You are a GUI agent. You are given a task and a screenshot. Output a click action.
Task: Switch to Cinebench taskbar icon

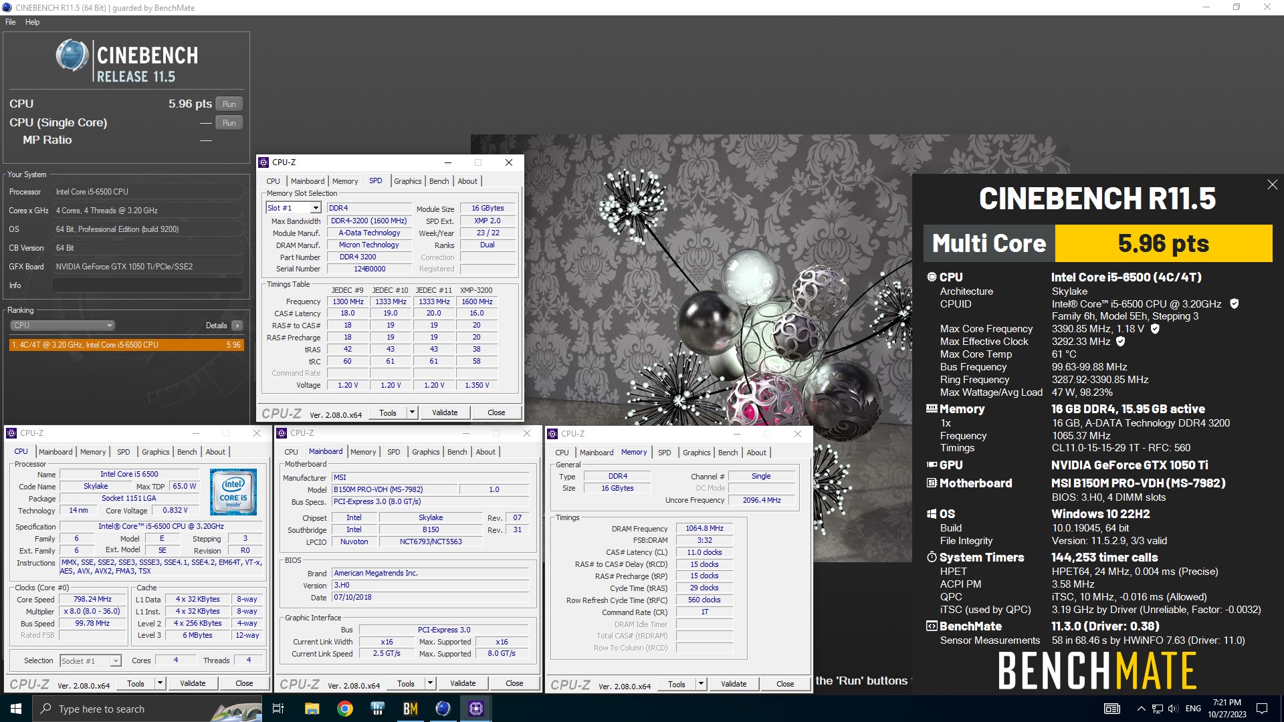(x=443, y=709)
